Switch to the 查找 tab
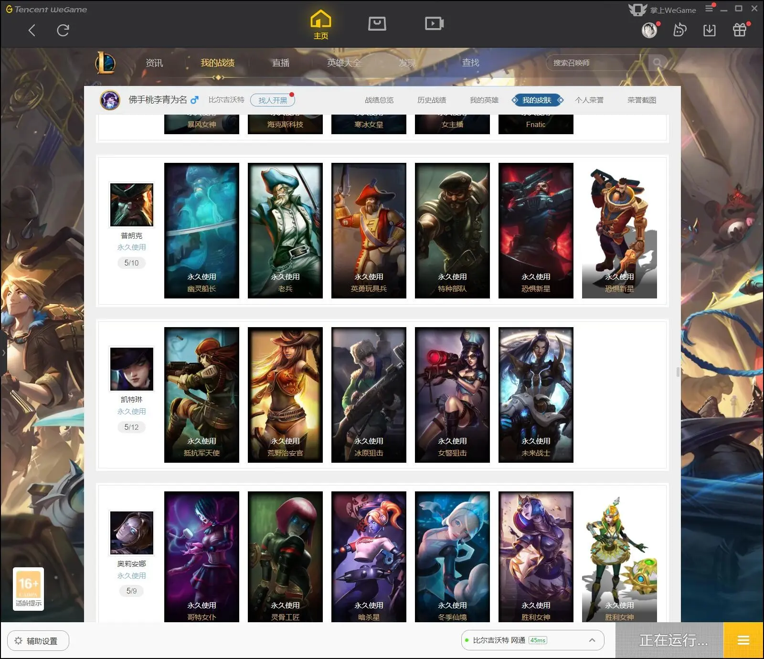Screen dimensions: 764x659 [470, 63]
